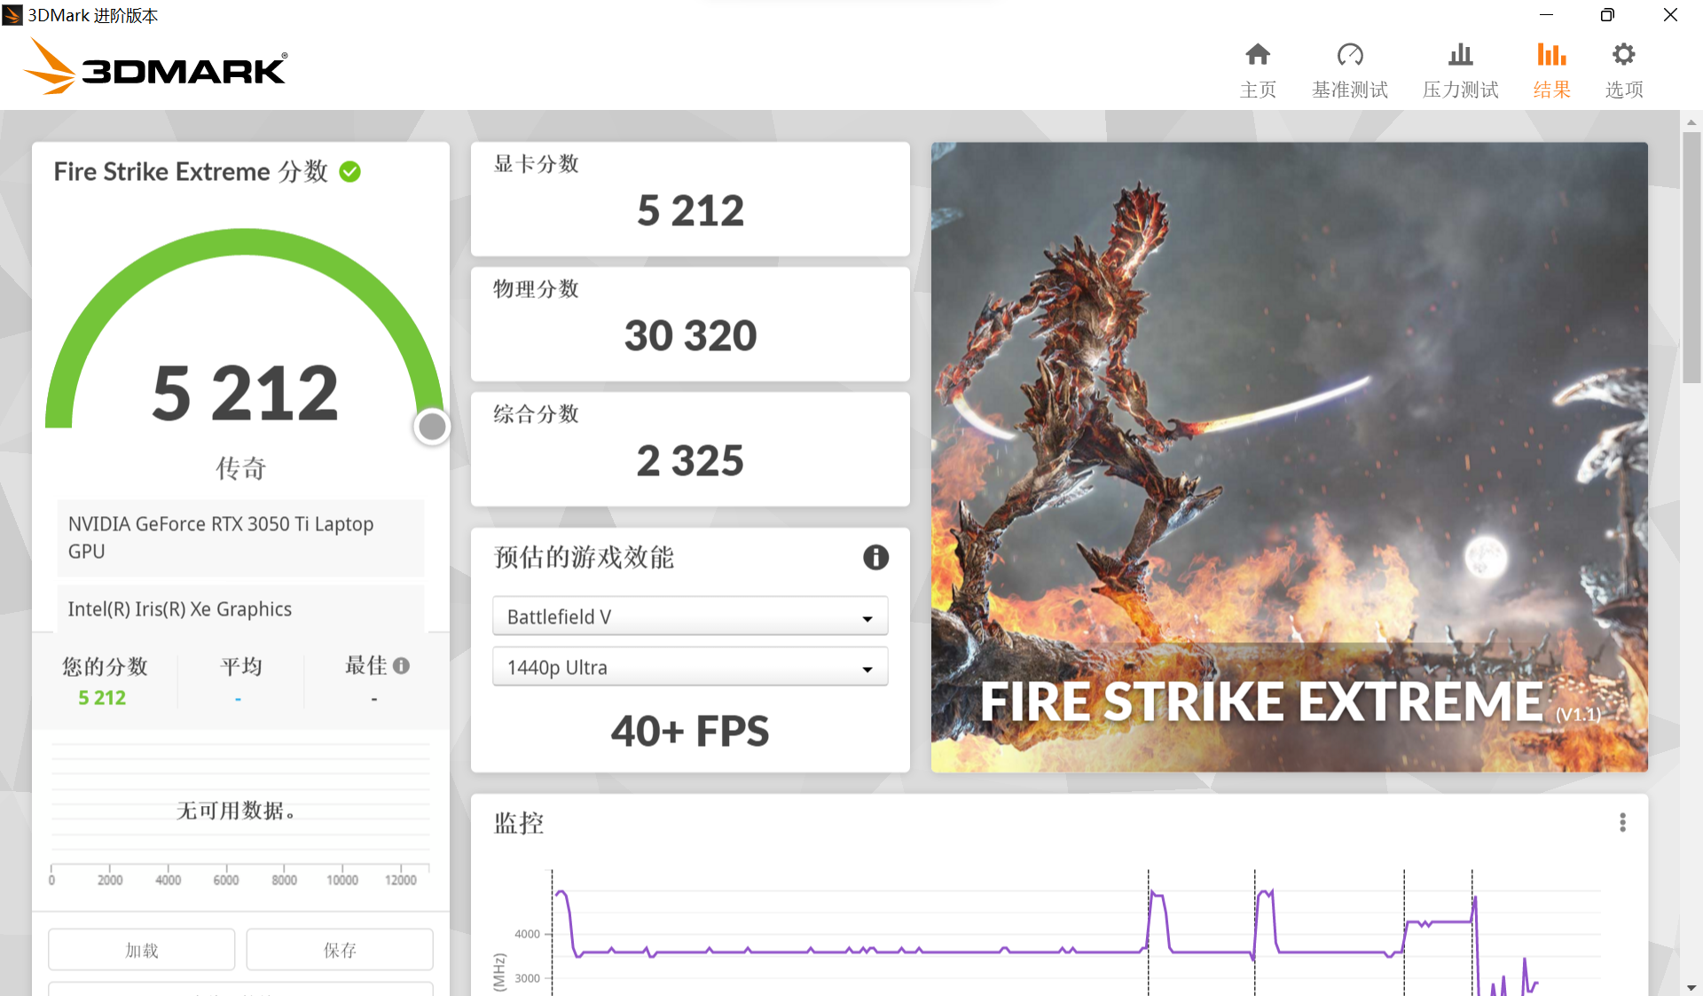Click the Results tab label (结果)
This screenshot has width=1703, height=996.
(x=1551, y=90)
